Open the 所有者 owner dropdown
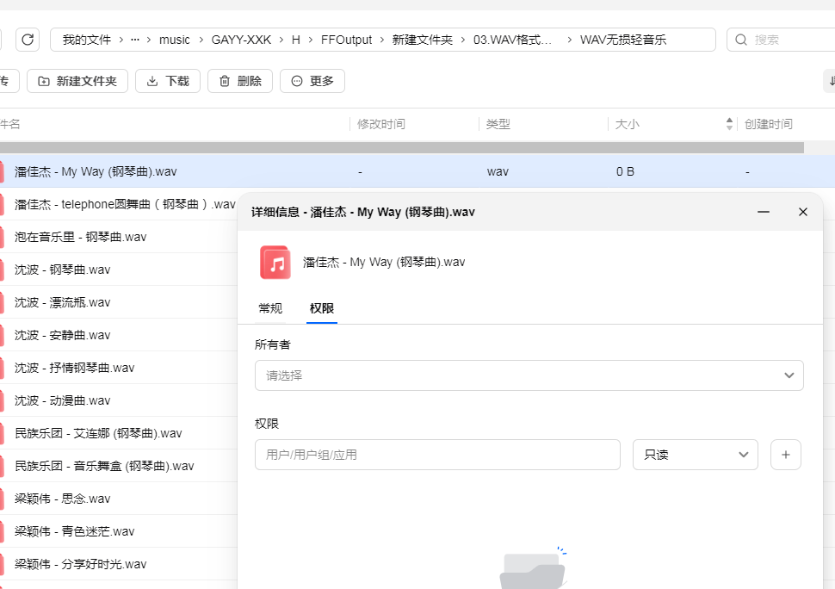 point(529,375)
